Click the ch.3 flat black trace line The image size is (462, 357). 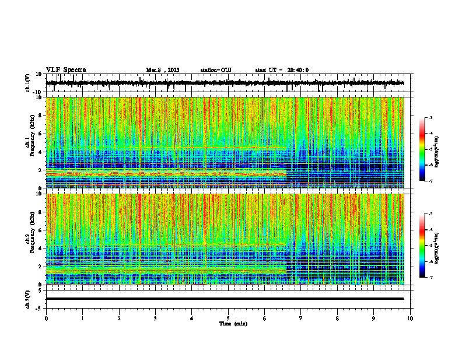point(225,299)
